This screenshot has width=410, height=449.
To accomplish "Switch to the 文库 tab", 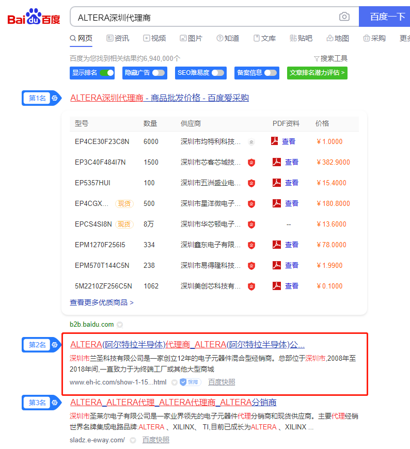I will pyautogui.click(x=264, y=38).
